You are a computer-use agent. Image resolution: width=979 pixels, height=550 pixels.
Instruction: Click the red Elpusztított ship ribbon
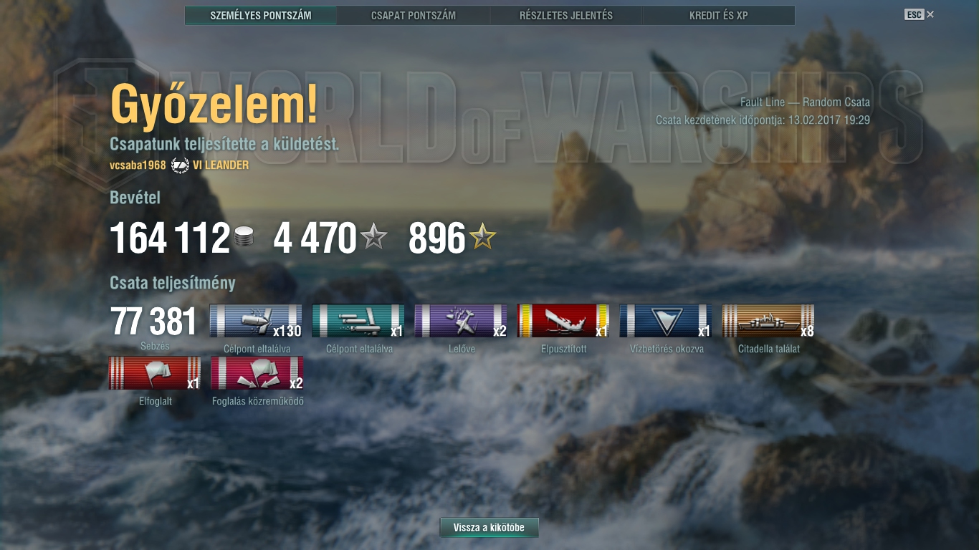click(x=563, y=321)
